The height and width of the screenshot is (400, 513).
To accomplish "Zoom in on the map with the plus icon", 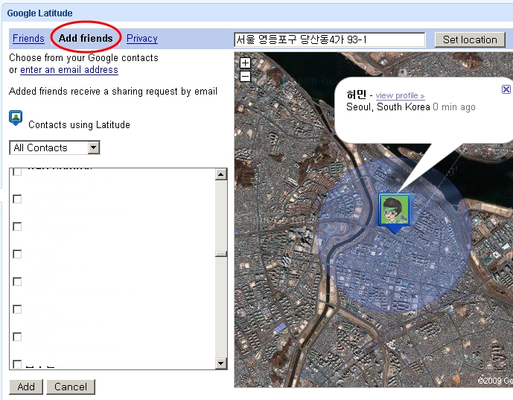I will [246, 63].
